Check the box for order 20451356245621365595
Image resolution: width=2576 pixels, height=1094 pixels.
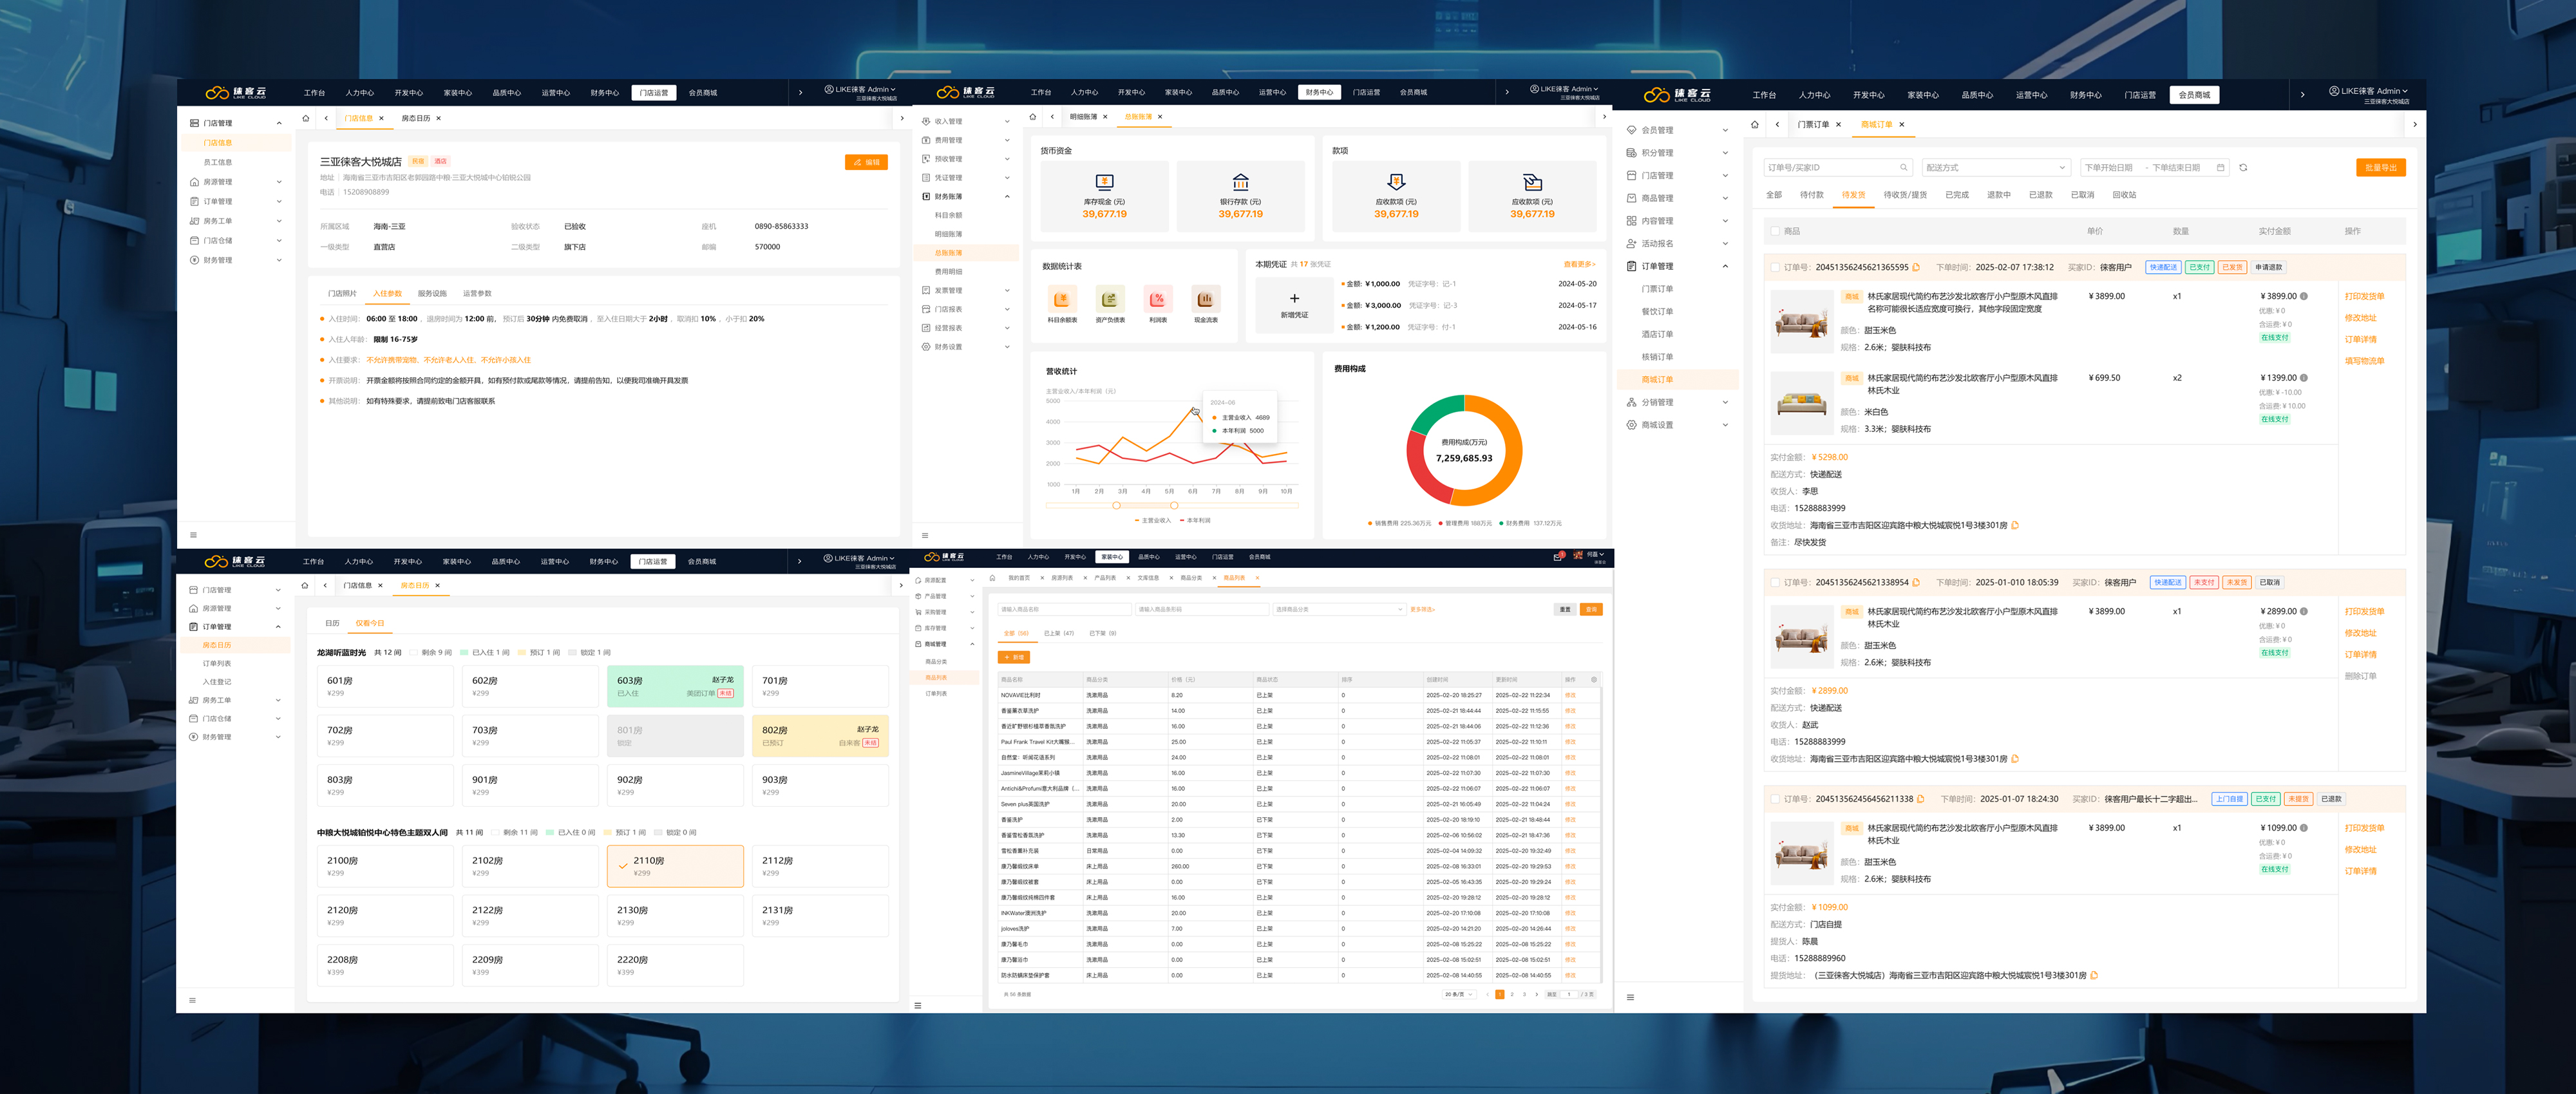click(1776, 268)
